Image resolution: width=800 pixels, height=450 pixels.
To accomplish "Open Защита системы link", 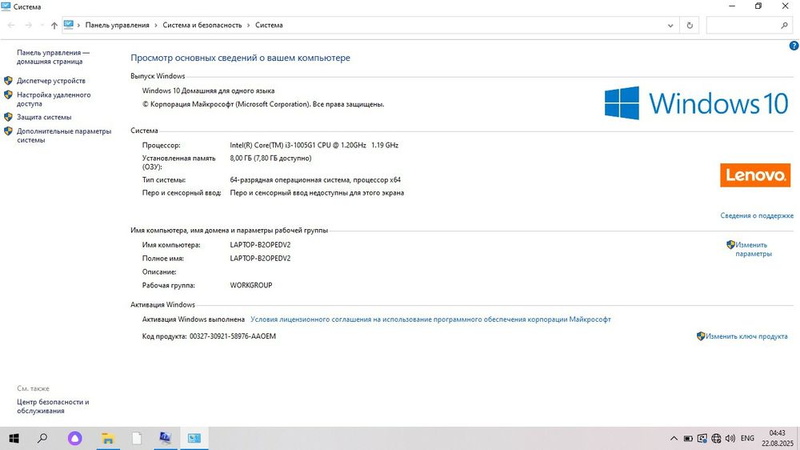I will pos(44,117).
